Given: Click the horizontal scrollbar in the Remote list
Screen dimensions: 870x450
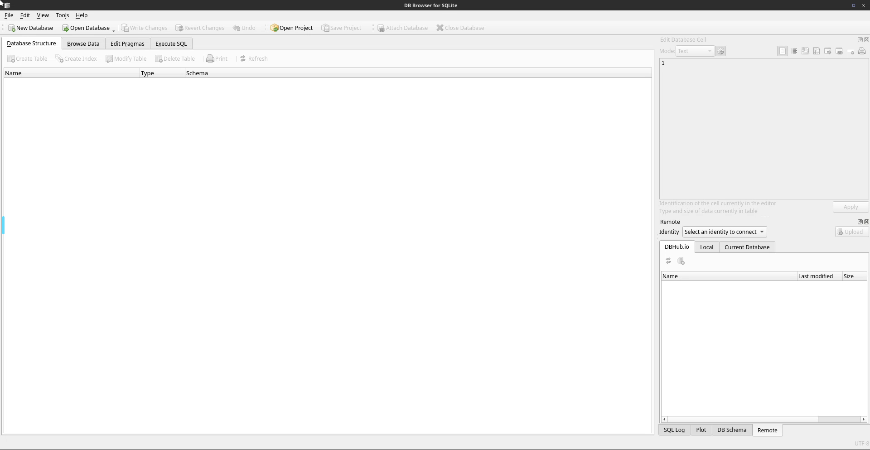Looking at the screenshot, I should [x=742, y=420].
